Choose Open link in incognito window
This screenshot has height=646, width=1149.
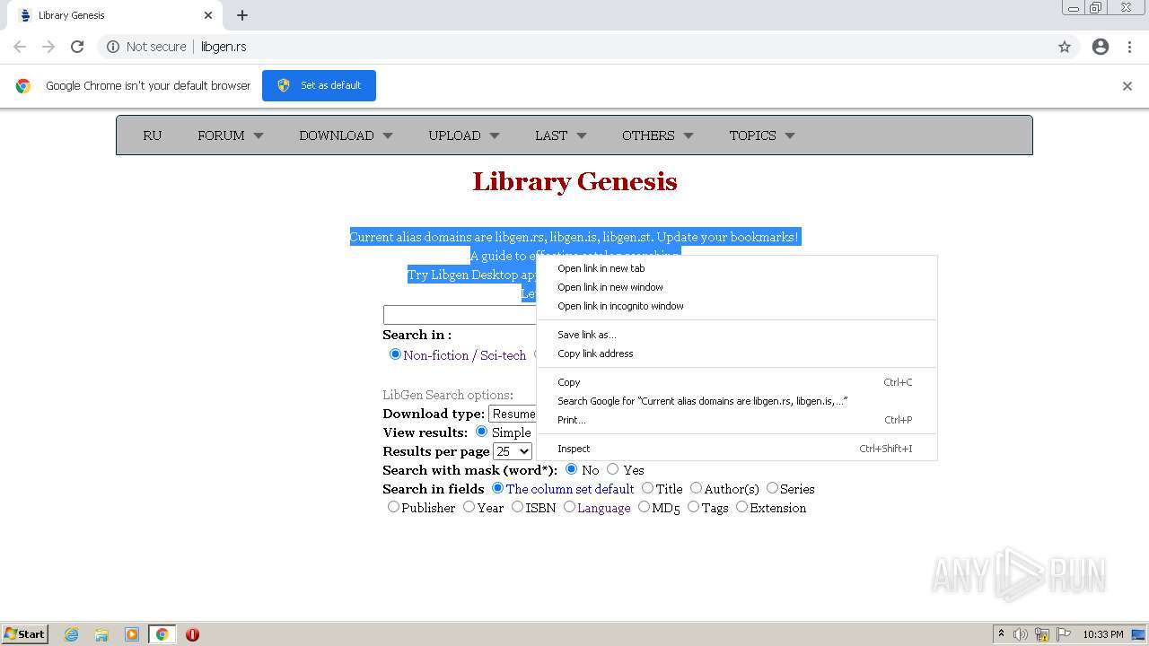click(x=736, y=306)
